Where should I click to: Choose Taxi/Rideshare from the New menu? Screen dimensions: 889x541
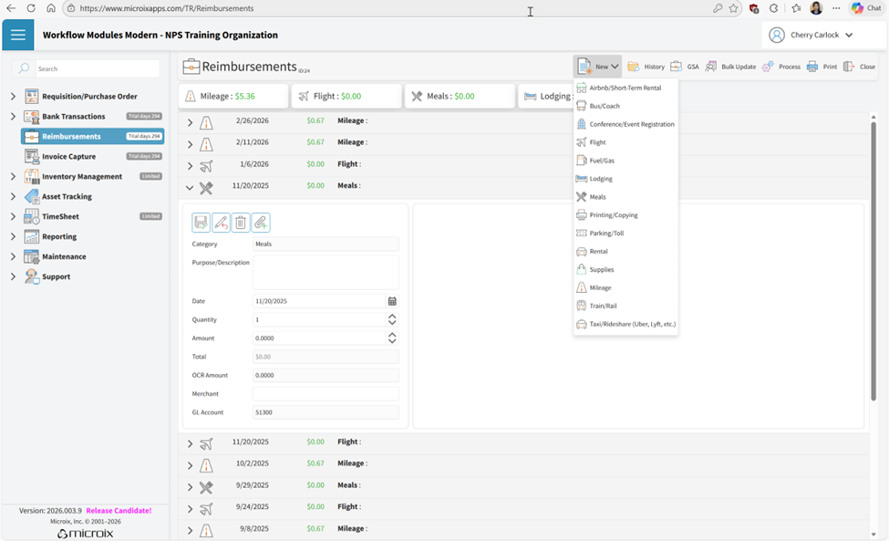pos(632,324)
